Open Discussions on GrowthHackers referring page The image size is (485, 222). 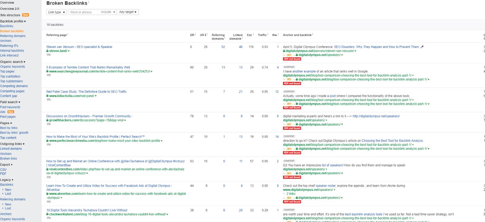click(89, 116)
